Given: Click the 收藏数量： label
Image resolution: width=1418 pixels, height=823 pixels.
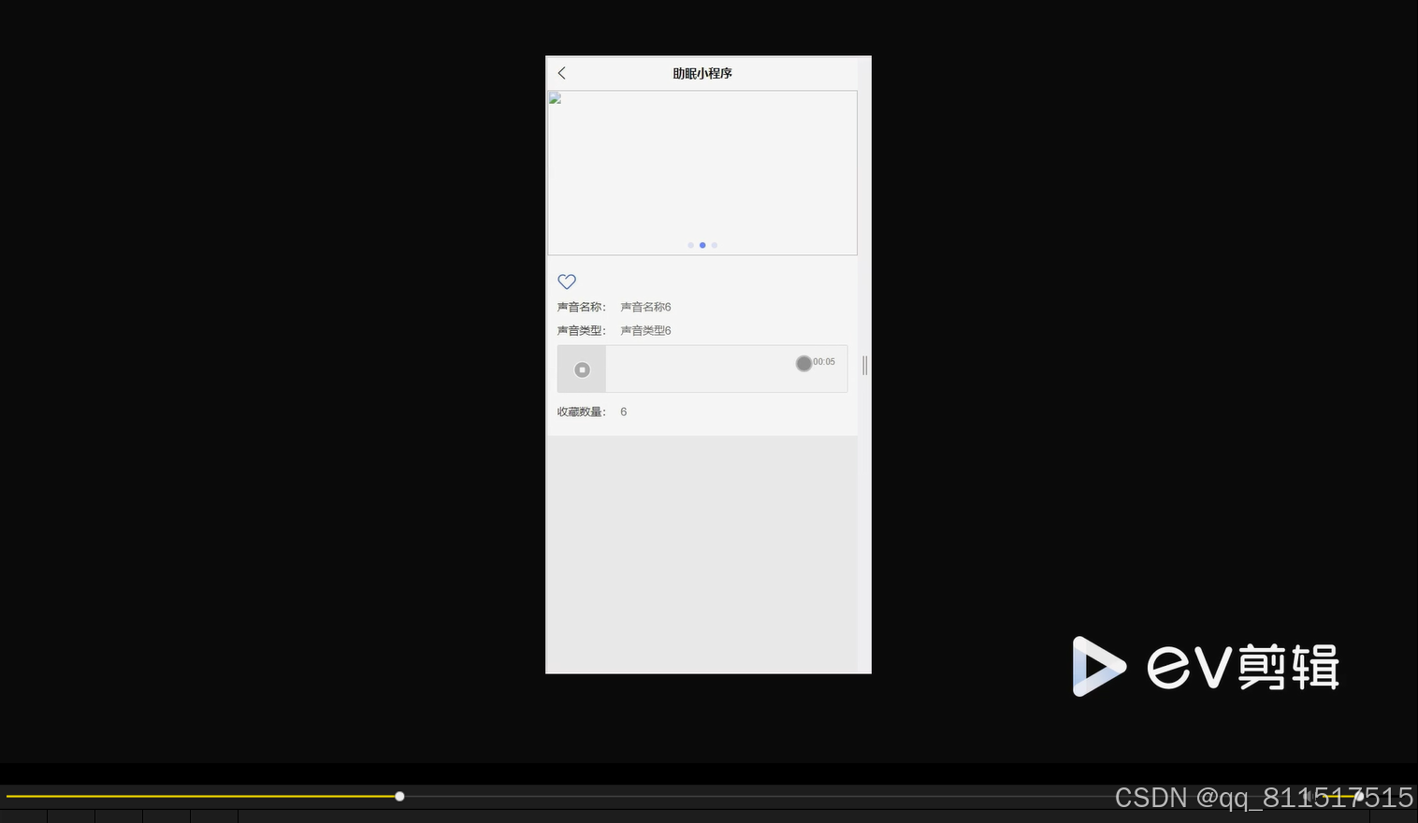Looking at the screenshot, I should coord(582,411).
